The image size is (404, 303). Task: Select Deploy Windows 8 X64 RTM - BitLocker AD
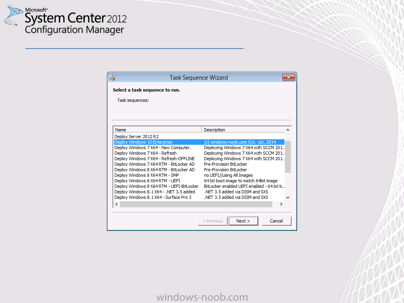pyautogui.click(x=199, y=170)
